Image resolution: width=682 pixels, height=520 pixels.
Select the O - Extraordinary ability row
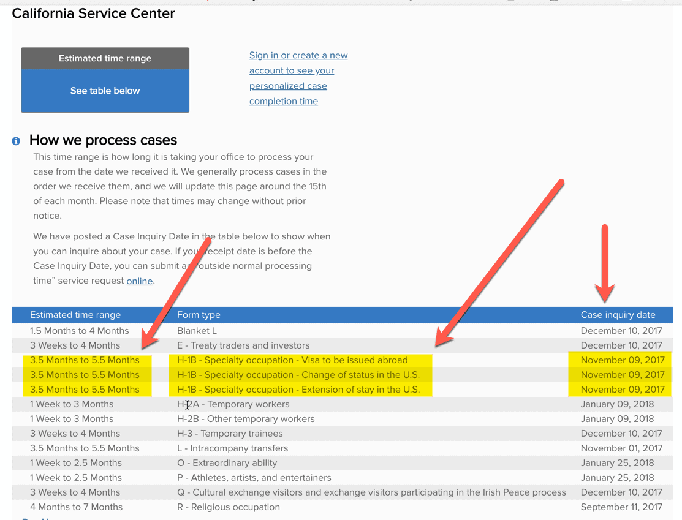click(x=227, y=462)
